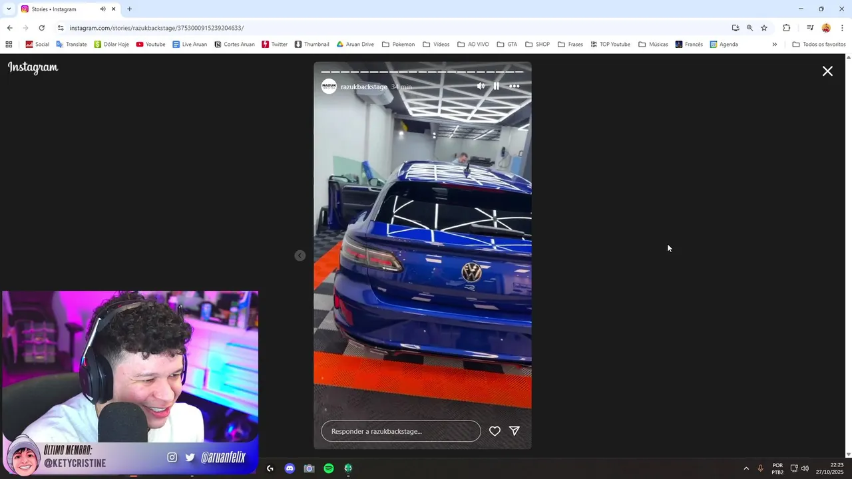Open the Social bookmark
The width and height of the screenshot is (852, 479).
click(37, 45)
